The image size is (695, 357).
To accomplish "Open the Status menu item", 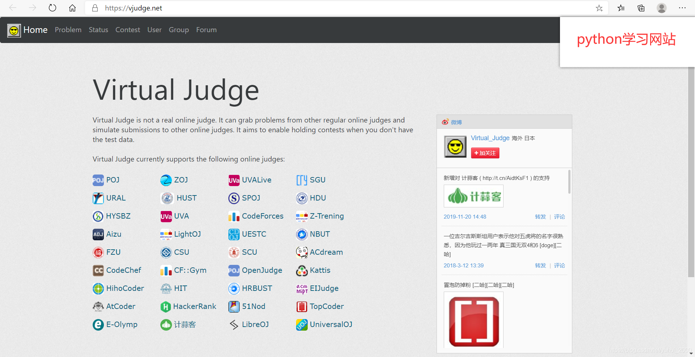I will [x=98, y=30].
